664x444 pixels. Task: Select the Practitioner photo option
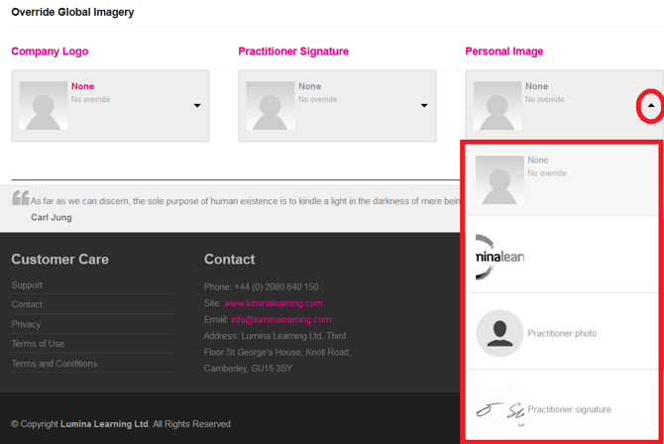click(x=561, y=333)
